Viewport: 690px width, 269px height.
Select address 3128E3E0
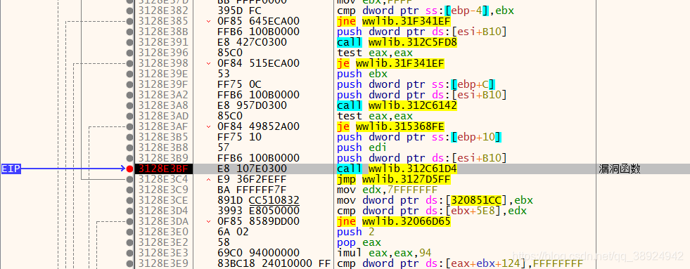(x=162, y=232)
